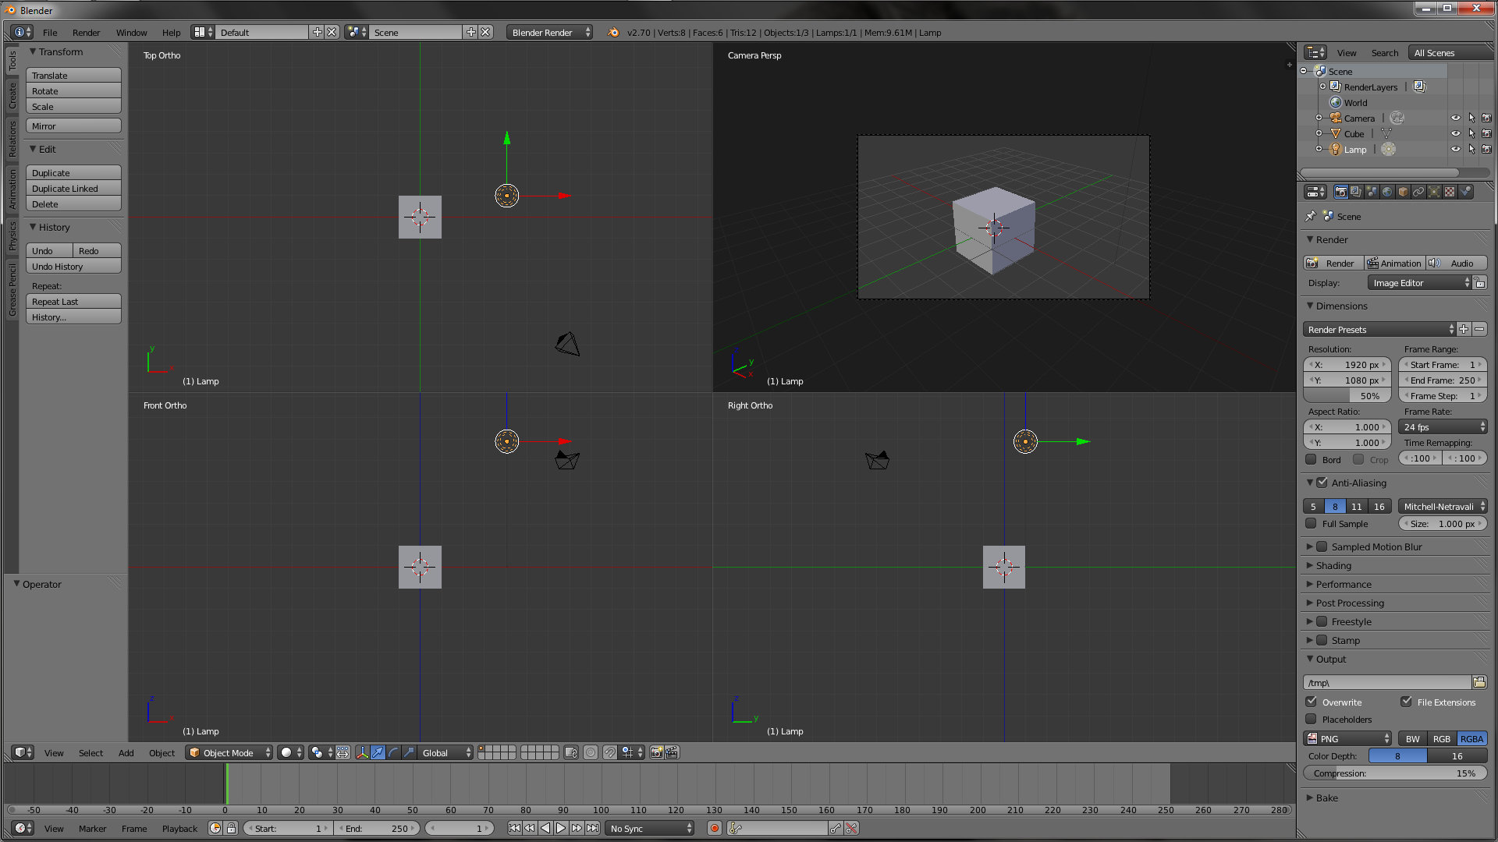The width and height of the screenshot is (1498, 842).
Task: Enable the Full Sample checkbox
Action: tap(1312, 524)
